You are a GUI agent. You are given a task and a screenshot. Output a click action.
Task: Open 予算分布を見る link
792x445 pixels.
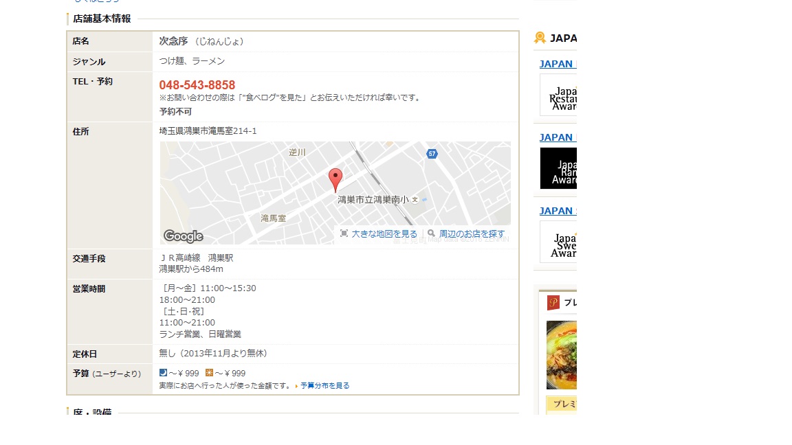(x=324, y=385)
